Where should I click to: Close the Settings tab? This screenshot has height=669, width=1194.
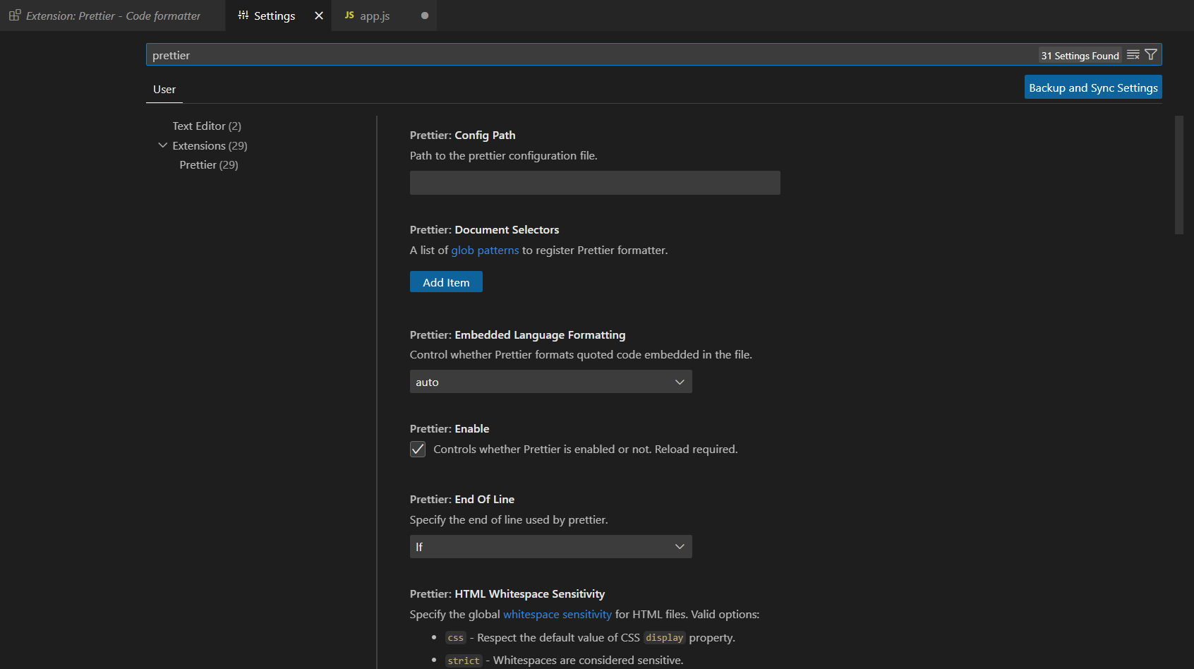coord(319,16)
